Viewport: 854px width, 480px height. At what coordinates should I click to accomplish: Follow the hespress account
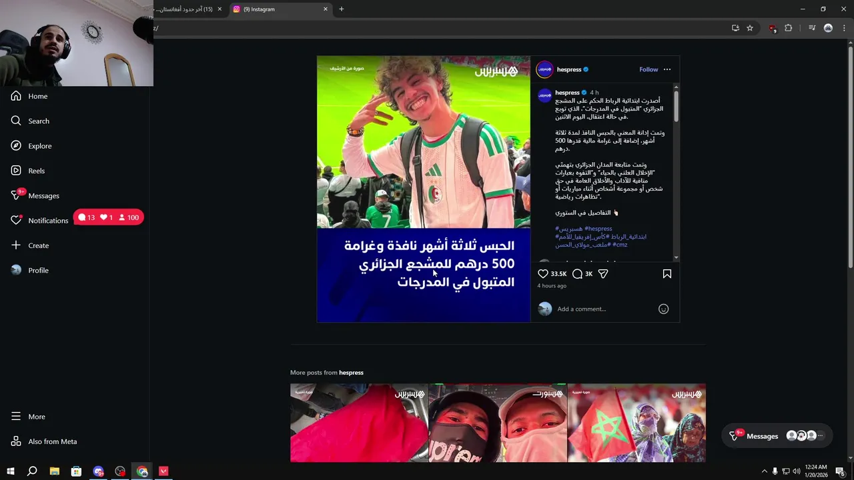[649, 69]
